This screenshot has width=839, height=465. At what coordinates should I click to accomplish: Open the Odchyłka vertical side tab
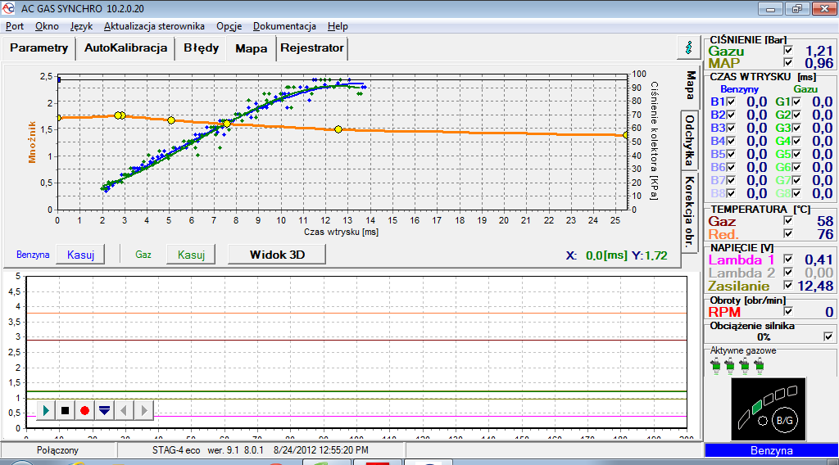point(690,141)
